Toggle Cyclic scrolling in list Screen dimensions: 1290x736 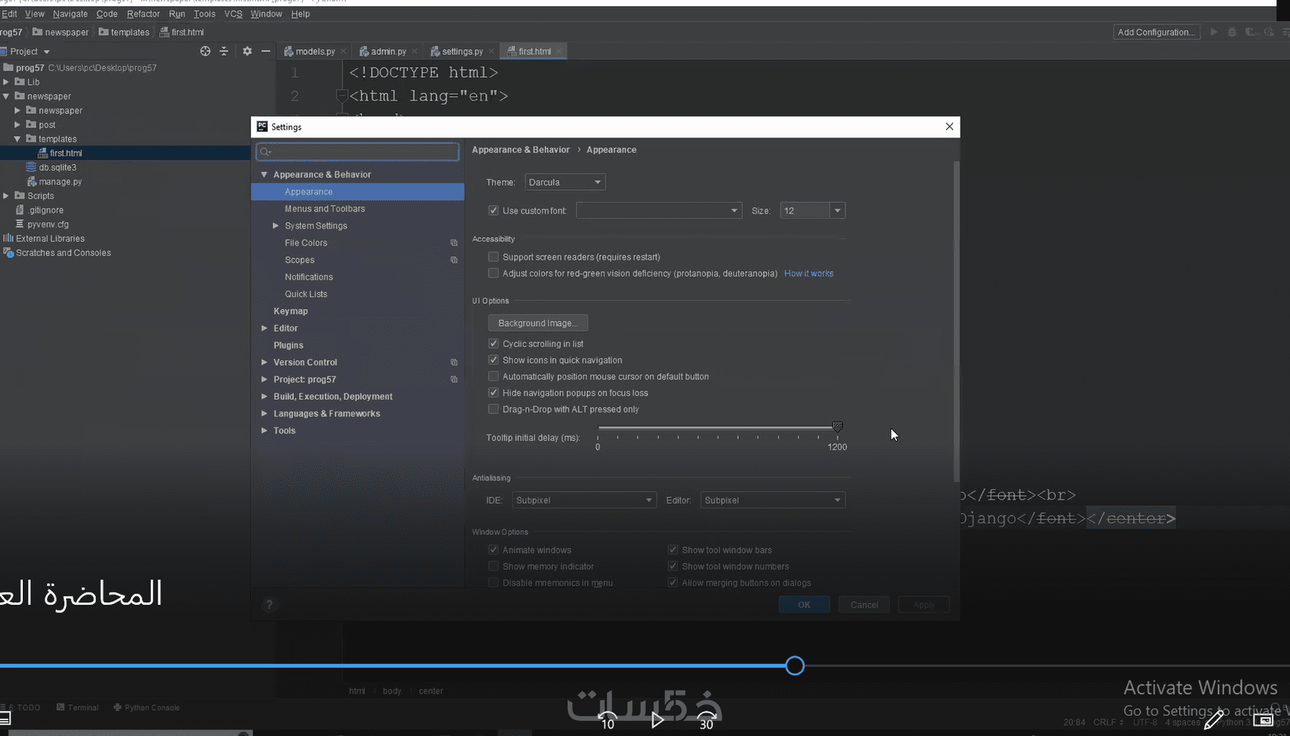pyautogui.click(x=493, y=344)
